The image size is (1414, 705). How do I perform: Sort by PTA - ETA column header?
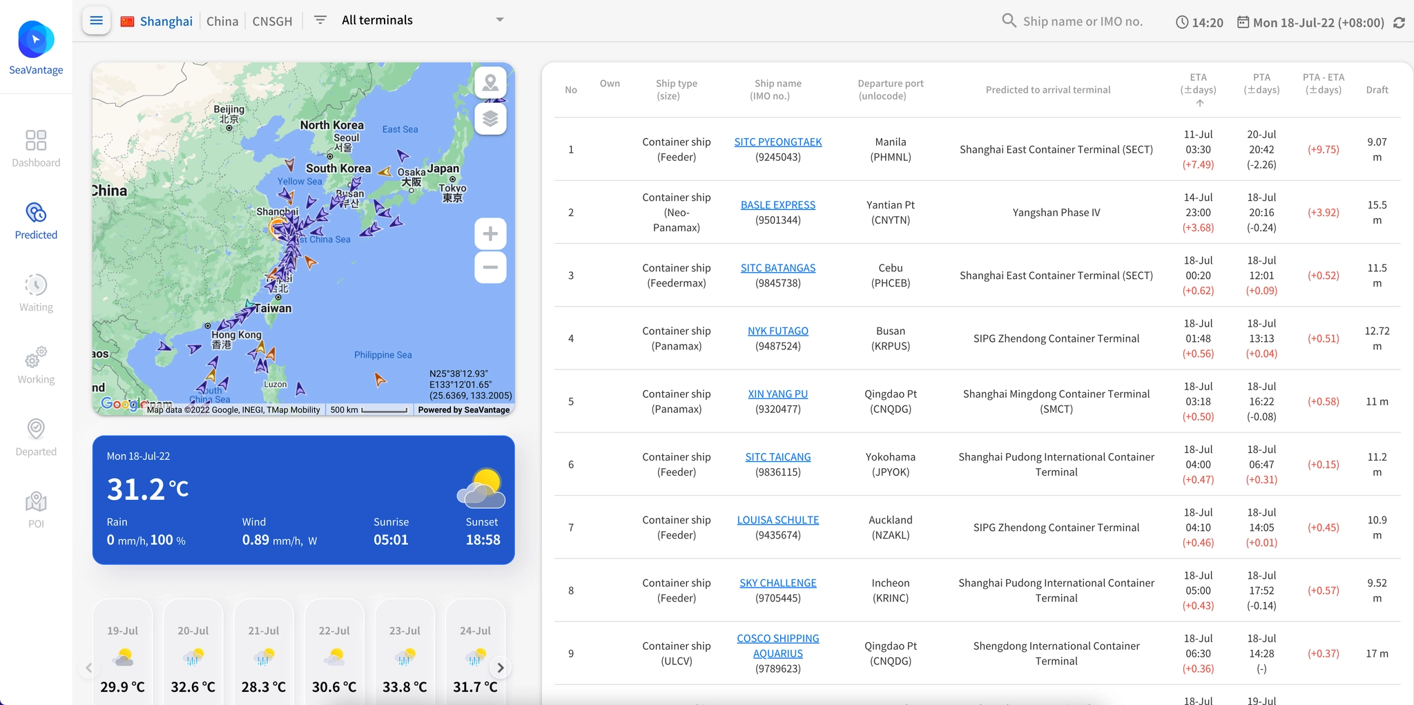(x=1324, y=84)
